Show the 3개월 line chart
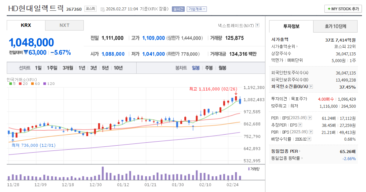366x192 pixels. [x=68, y=68]
